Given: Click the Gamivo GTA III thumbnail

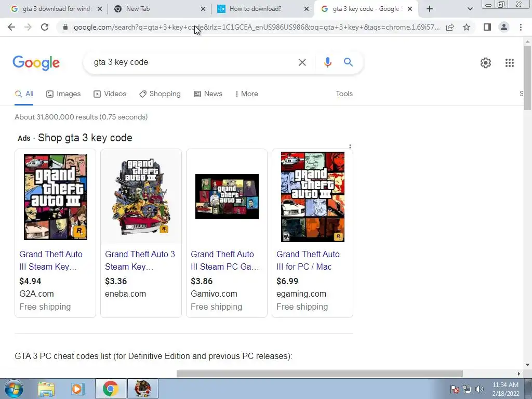Looking at the screenshot, I should [227, 196].
